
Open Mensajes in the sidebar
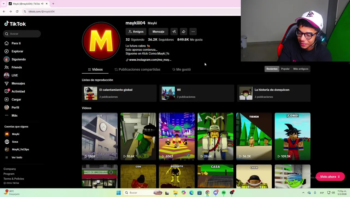(18, 83)
